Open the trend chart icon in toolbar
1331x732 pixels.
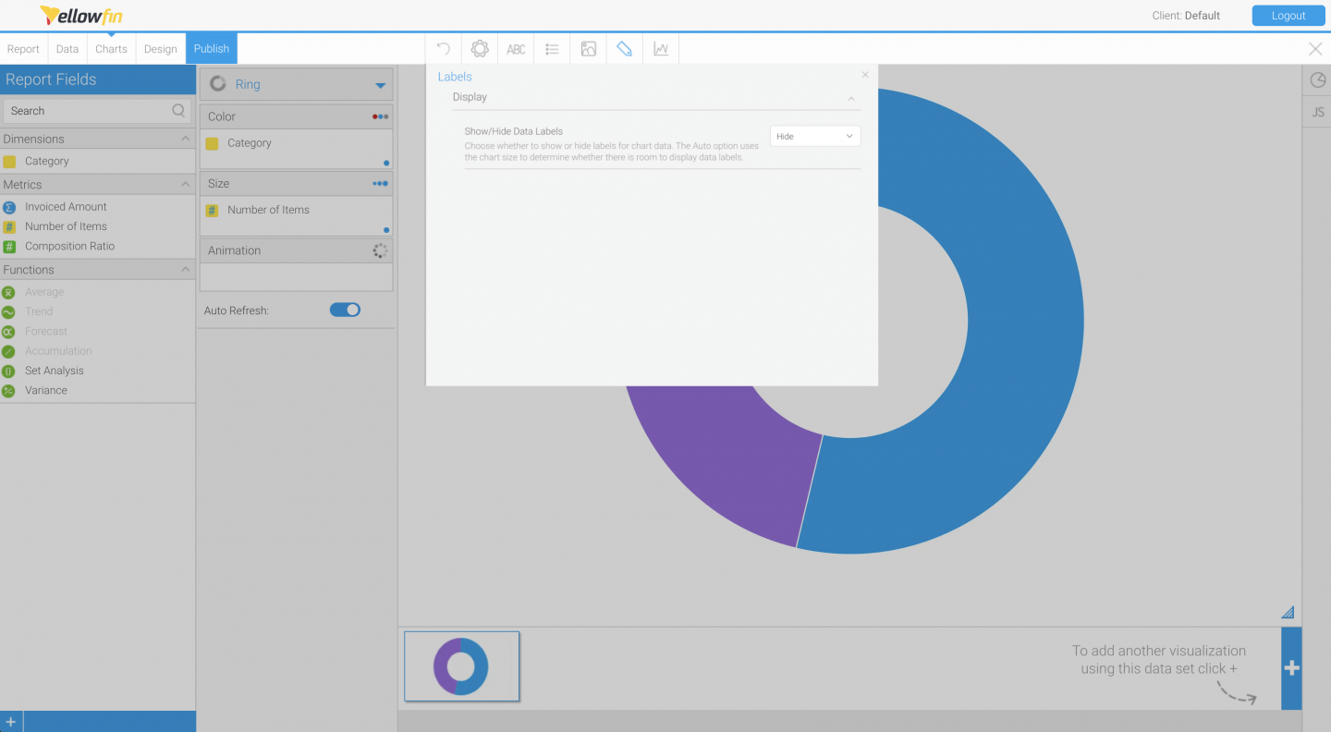660,48
